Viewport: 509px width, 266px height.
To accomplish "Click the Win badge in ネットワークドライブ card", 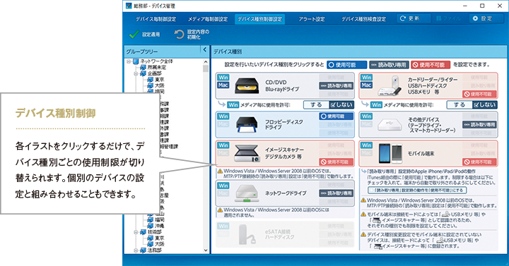I will point(223,186).
